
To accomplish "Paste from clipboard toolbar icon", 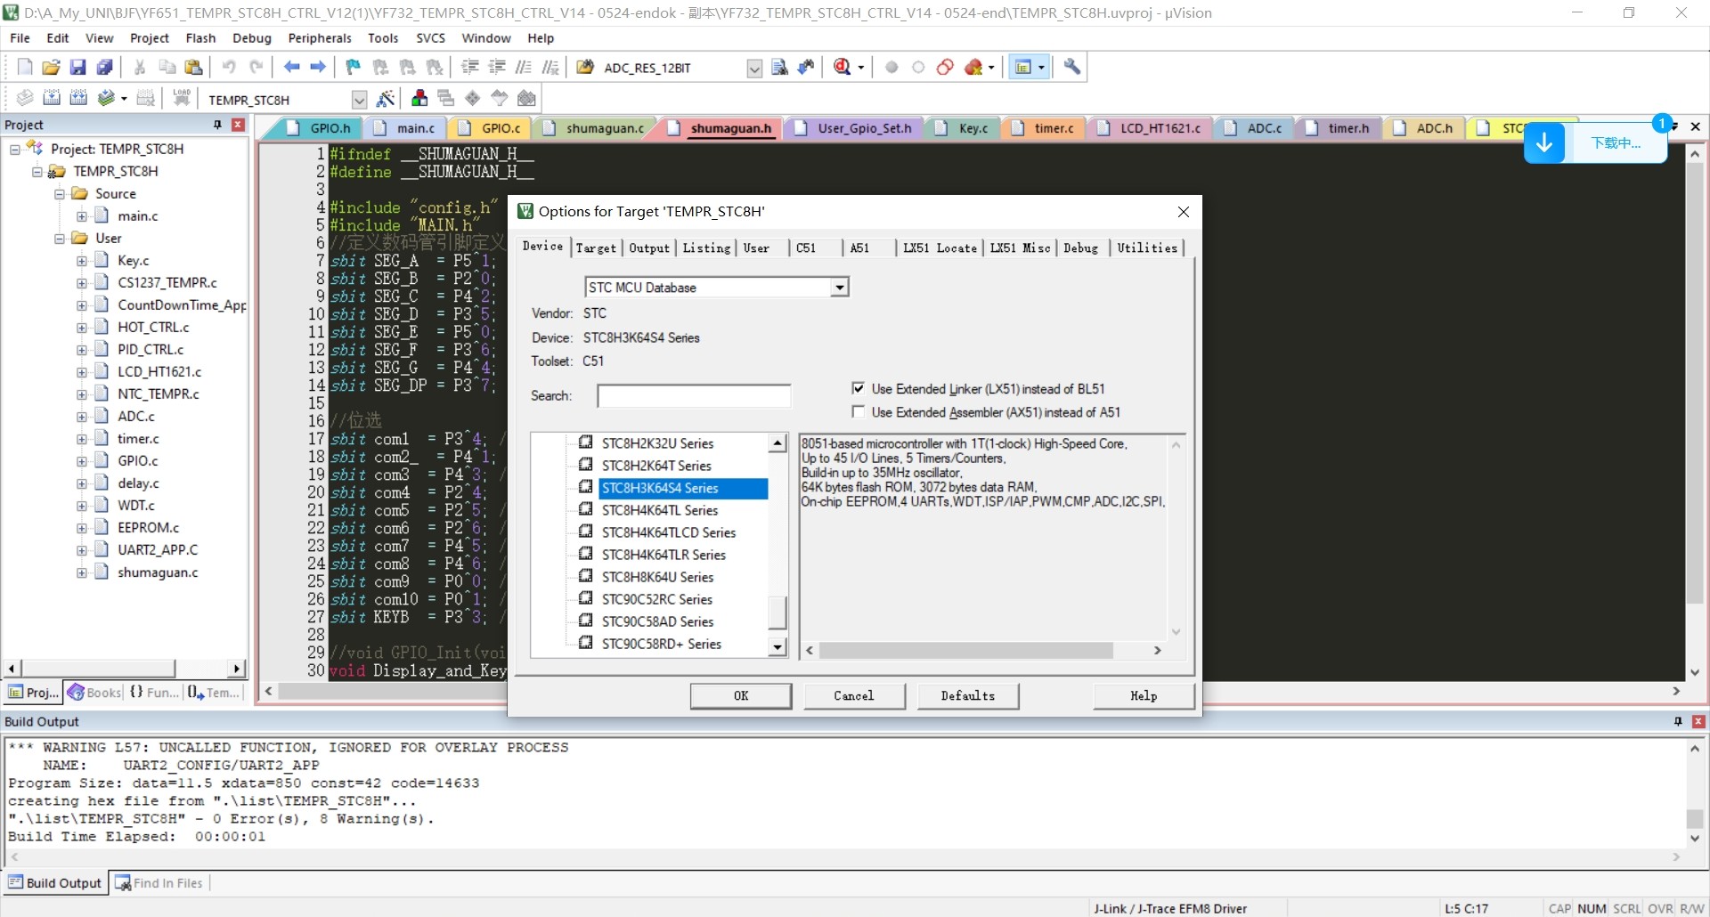I will point(193,68).
